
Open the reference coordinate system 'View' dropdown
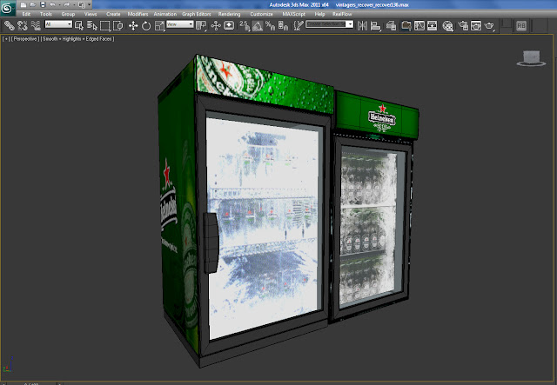click(x=180, y=24)
